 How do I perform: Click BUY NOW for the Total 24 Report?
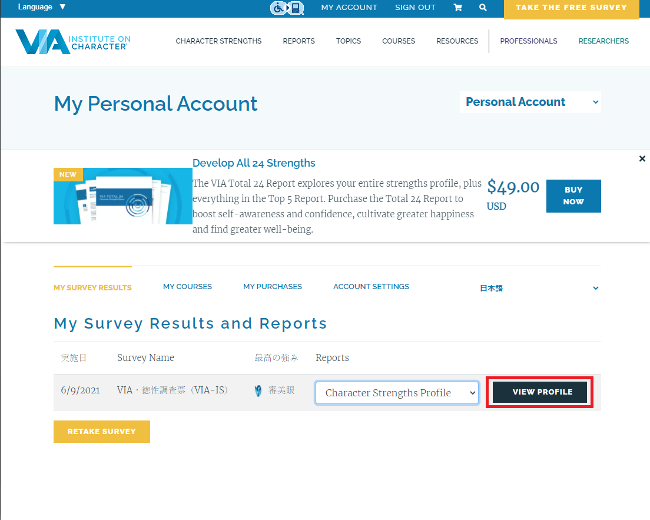point(573,196)
